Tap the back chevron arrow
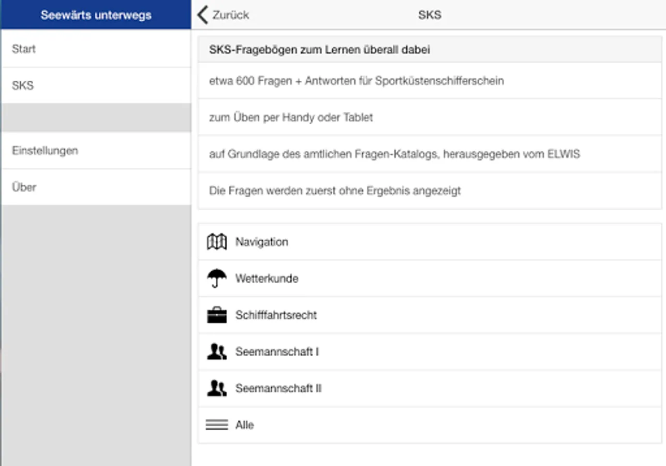 (203, 15)
